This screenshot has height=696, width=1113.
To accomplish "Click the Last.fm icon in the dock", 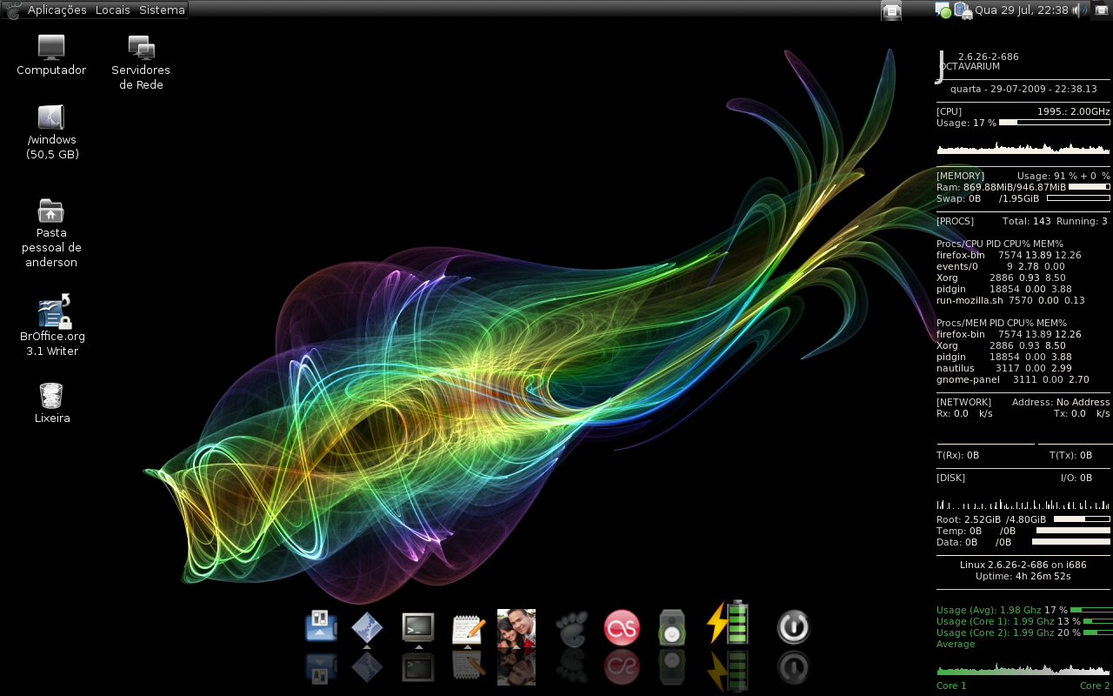I will click(622, 628).
